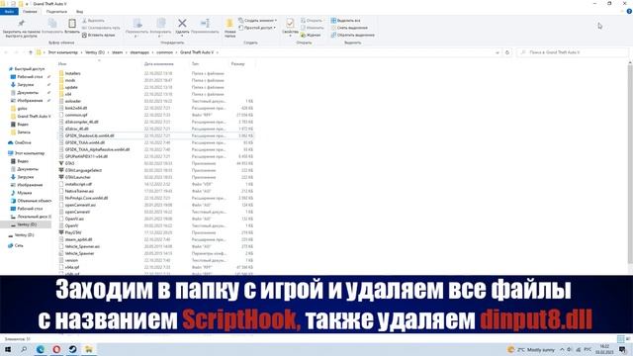Open the Файл (File) tab
The width and height of the screenshot is (633, 356).
[9, 12]
